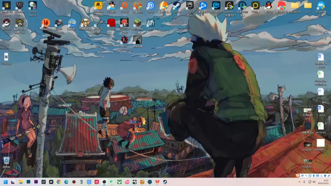Image resolution: width=331 pixels, height=186 pixels.
Task: Open the Task View button on taskbar
Action: (x=13, y=182)
